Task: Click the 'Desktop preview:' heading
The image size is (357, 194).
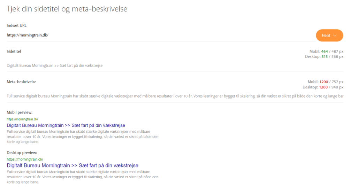Action: [22, 153]
